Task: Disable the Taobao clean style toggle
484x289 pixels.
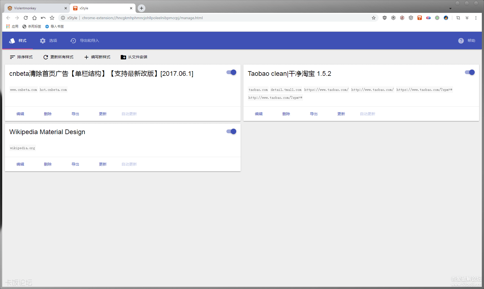Action: [x=470, y=72]
